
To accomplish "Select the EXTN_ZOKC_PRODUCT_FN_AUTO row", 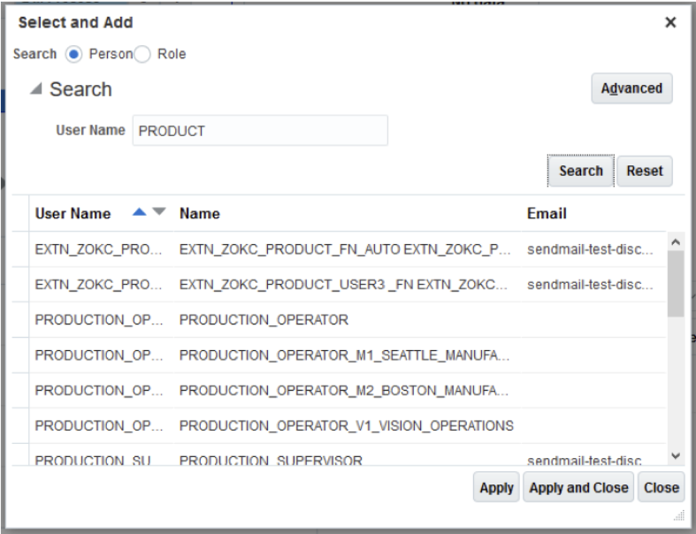I will (345, 249).
